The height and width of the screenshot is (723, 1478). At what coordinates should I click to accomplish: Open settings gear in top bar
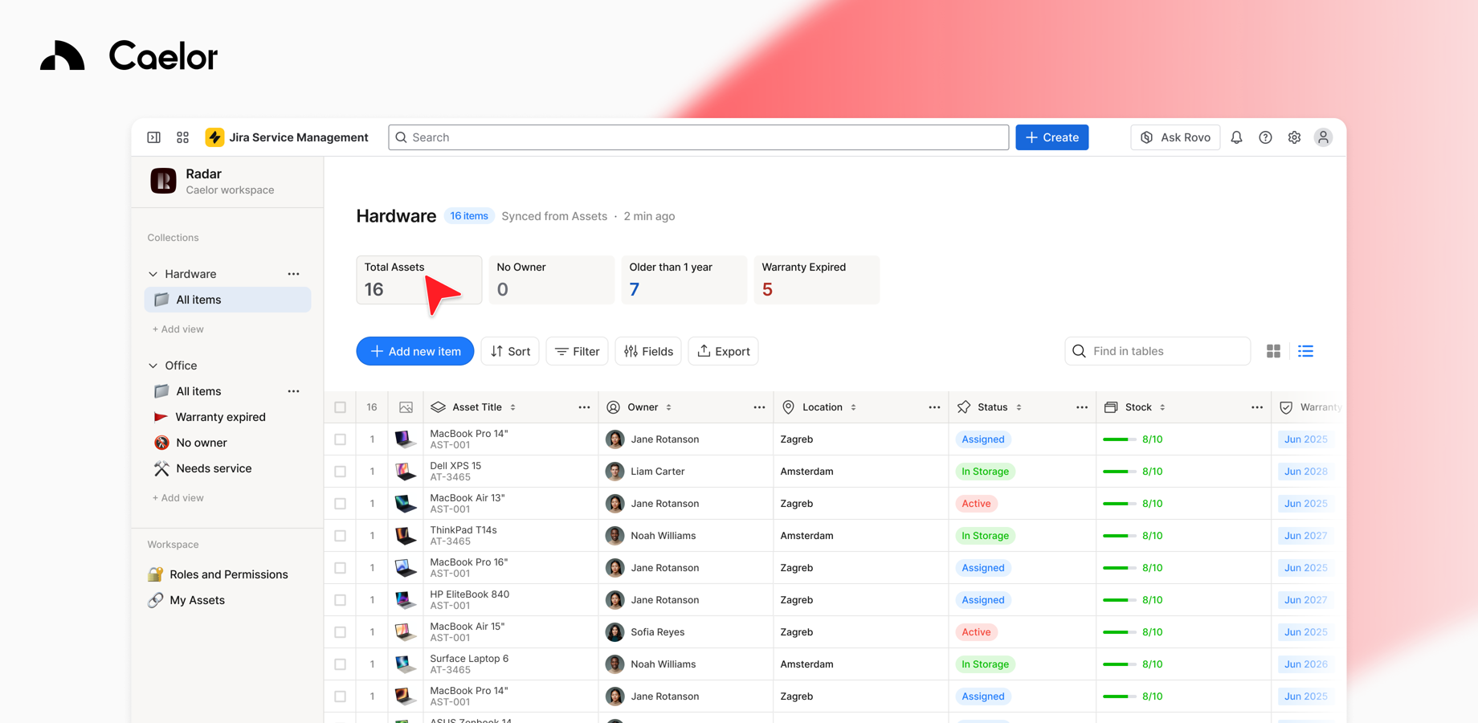point(1294,137)
